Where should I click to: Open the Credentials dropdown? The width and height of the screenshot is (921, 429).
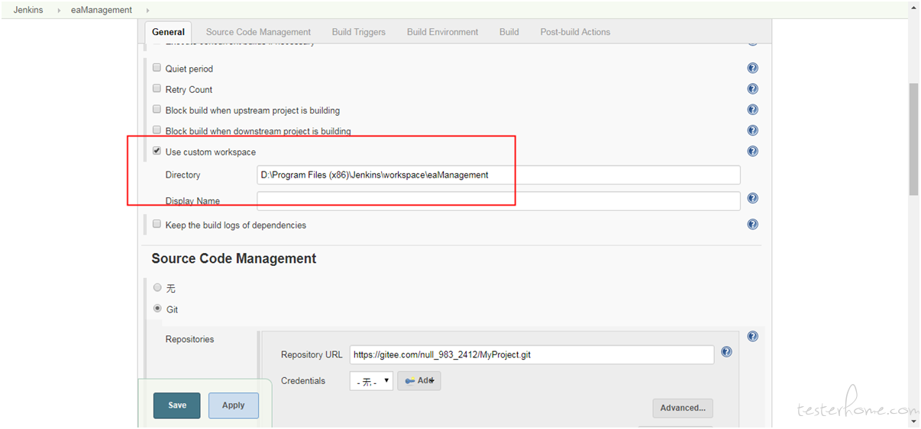(371, 381)
